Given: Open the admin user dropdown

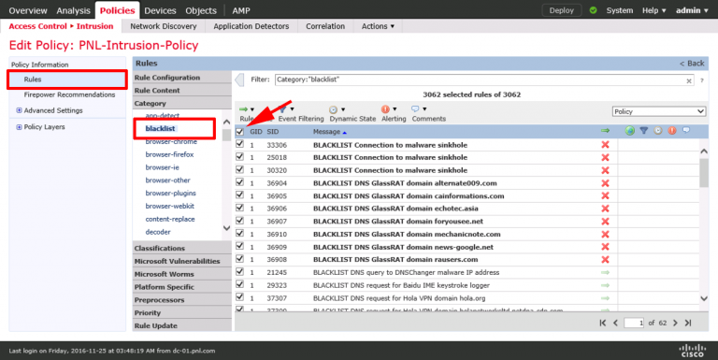Looking at the screenshot, I should click(x=692, y=10).
